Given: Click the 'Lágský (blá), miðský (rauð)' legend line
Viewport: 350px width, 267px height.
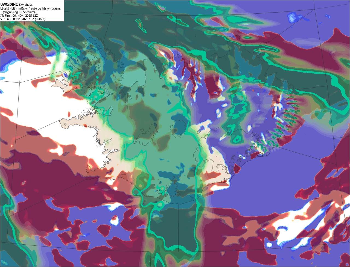Looking at the screenshot, I should [x=30, y=8].
